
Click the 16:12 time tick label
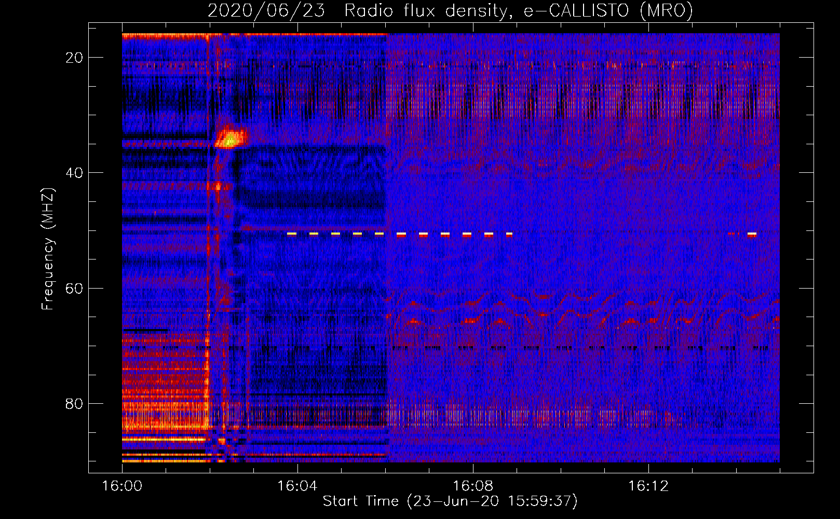648,486
